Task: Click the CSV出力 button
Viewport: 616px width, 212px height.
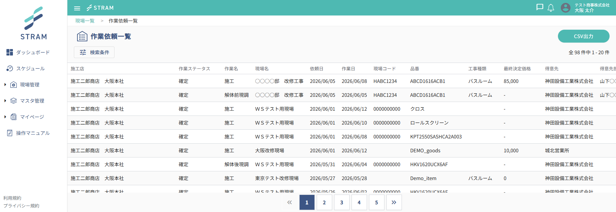Action: click(583, 36)
